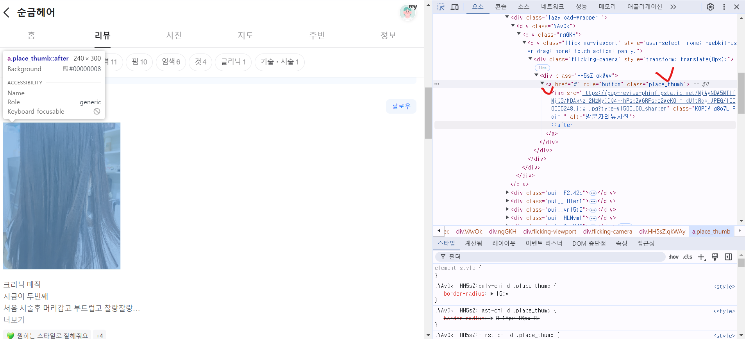Collapse the lazyload-wrapper div node

pos(507,17)
